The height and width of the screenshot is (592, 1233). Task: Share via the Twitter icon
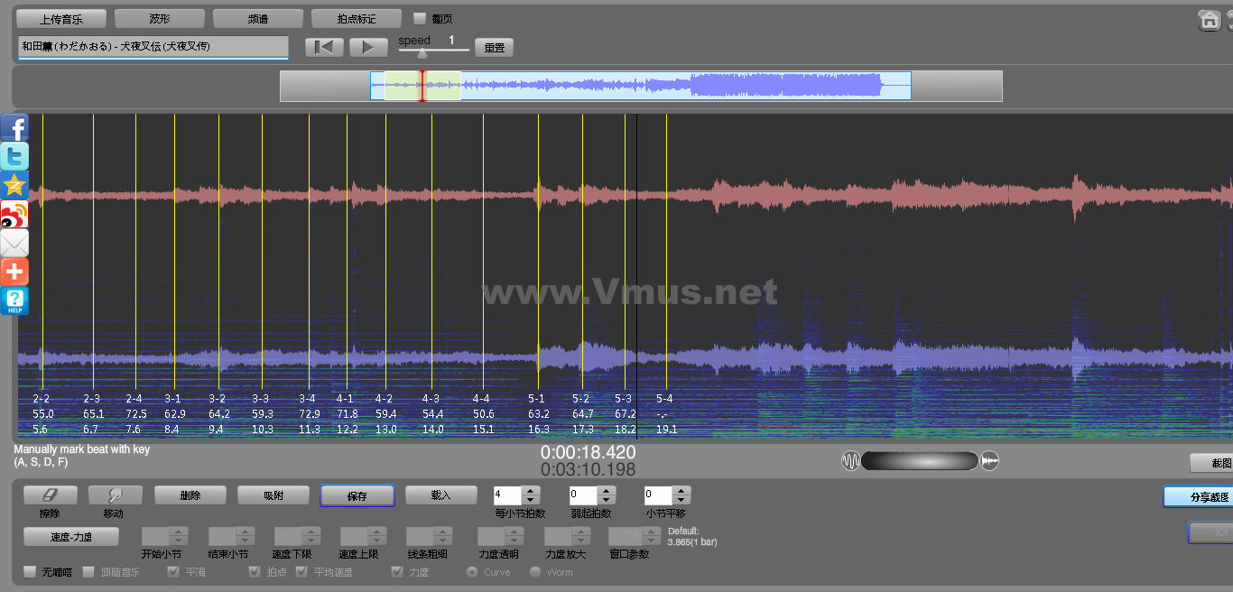(x=14, y=156)
